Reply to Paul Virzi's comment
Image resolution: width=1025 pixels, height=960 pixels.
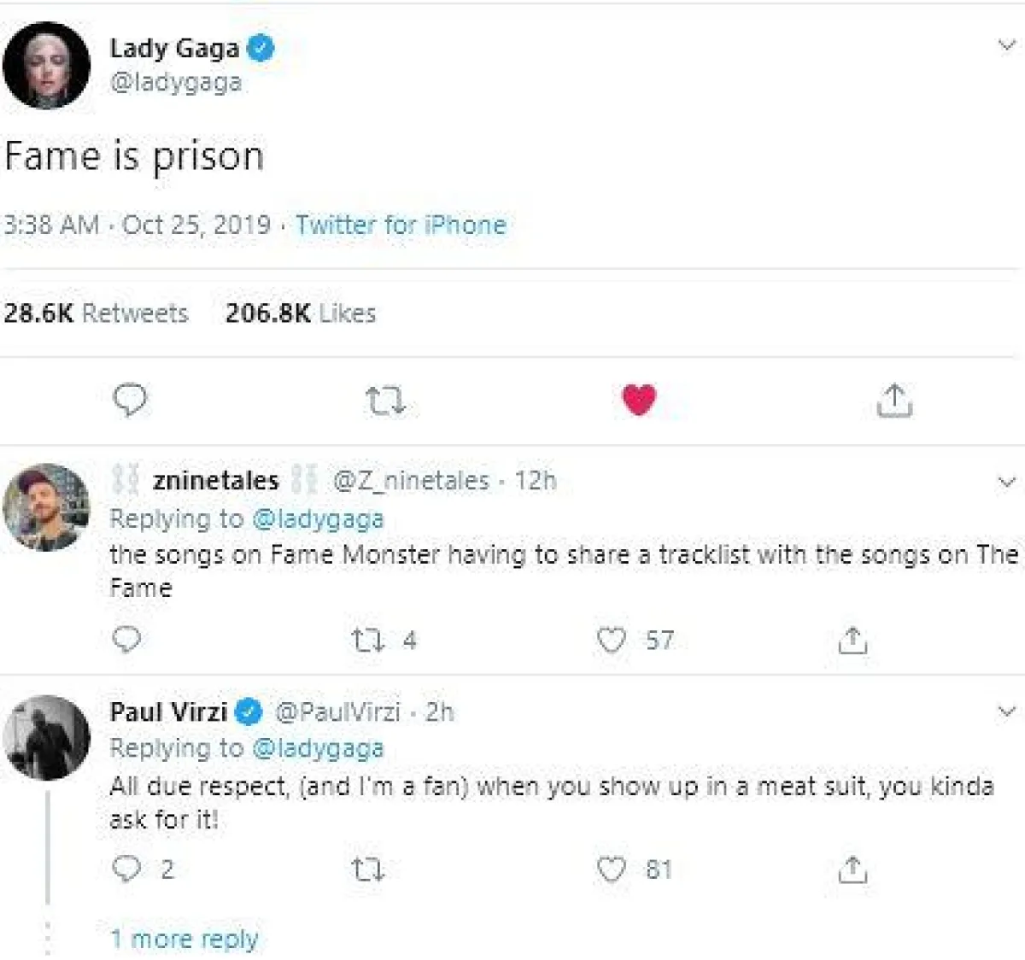click(x=126, y=869)
